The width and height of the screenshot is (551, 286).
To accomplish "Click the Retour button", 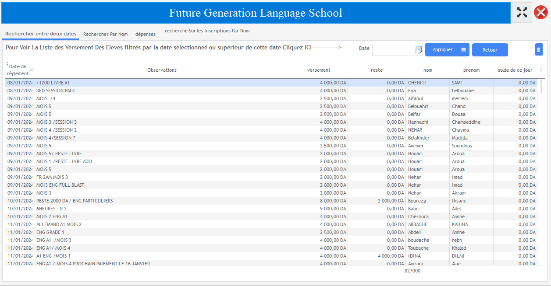I will pos(490,49).
